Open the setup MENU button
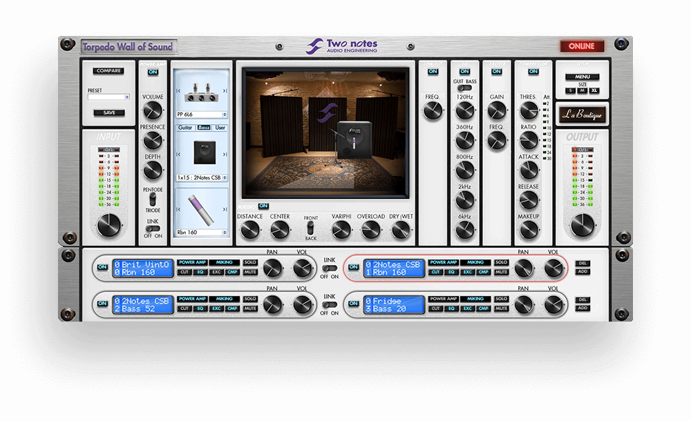The height and width of the screenshot is (421, 691). (582, 77)
